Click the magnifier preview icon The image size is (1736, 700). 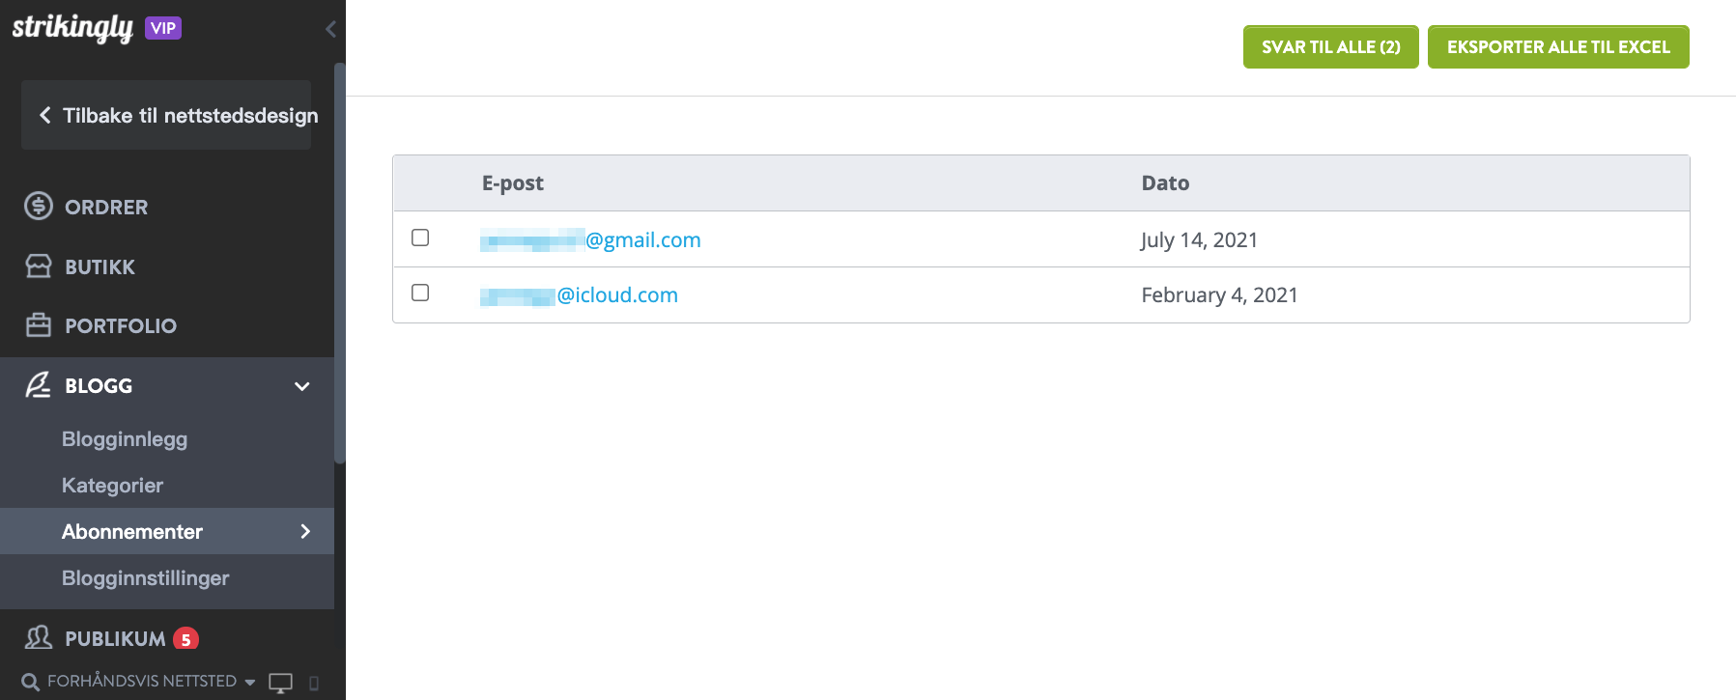(31, 683)
